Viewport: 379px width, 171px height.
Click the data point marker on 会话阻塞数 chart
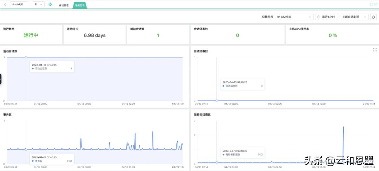click(217, 101)
